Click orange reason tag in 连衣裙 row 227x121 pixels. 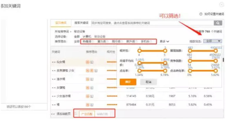click(88, 79)
